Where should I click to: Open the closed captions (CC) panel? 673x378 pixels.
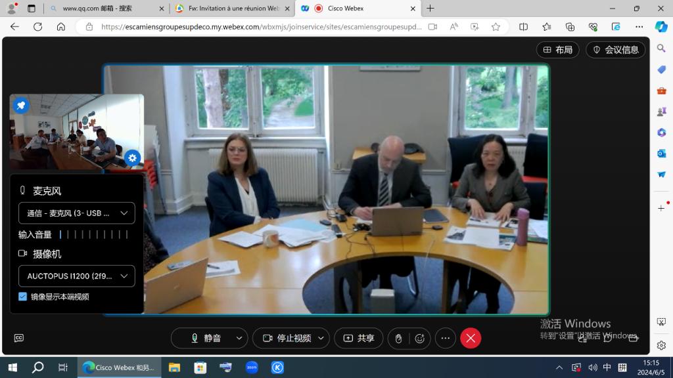[x=19, y=338]
